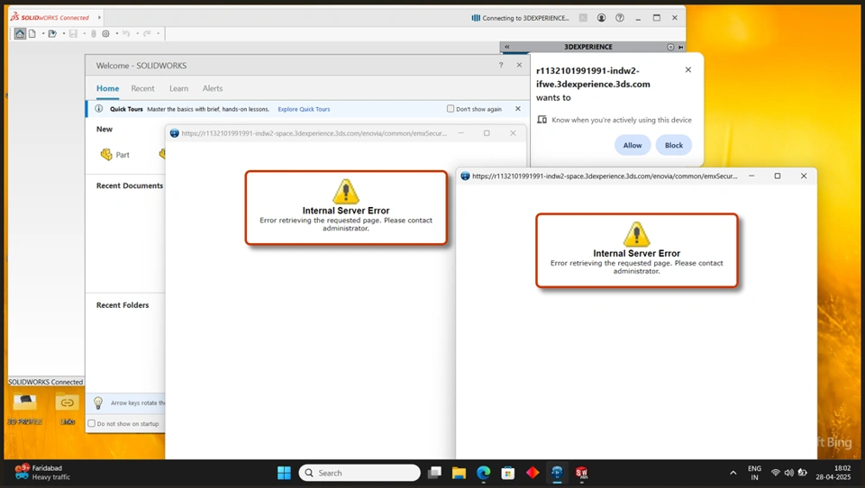Click the Connecting to 3DEXPERIENCE status
Image resolution: width=865 pixels, height=488 pixels.
(x=520, y=18)
